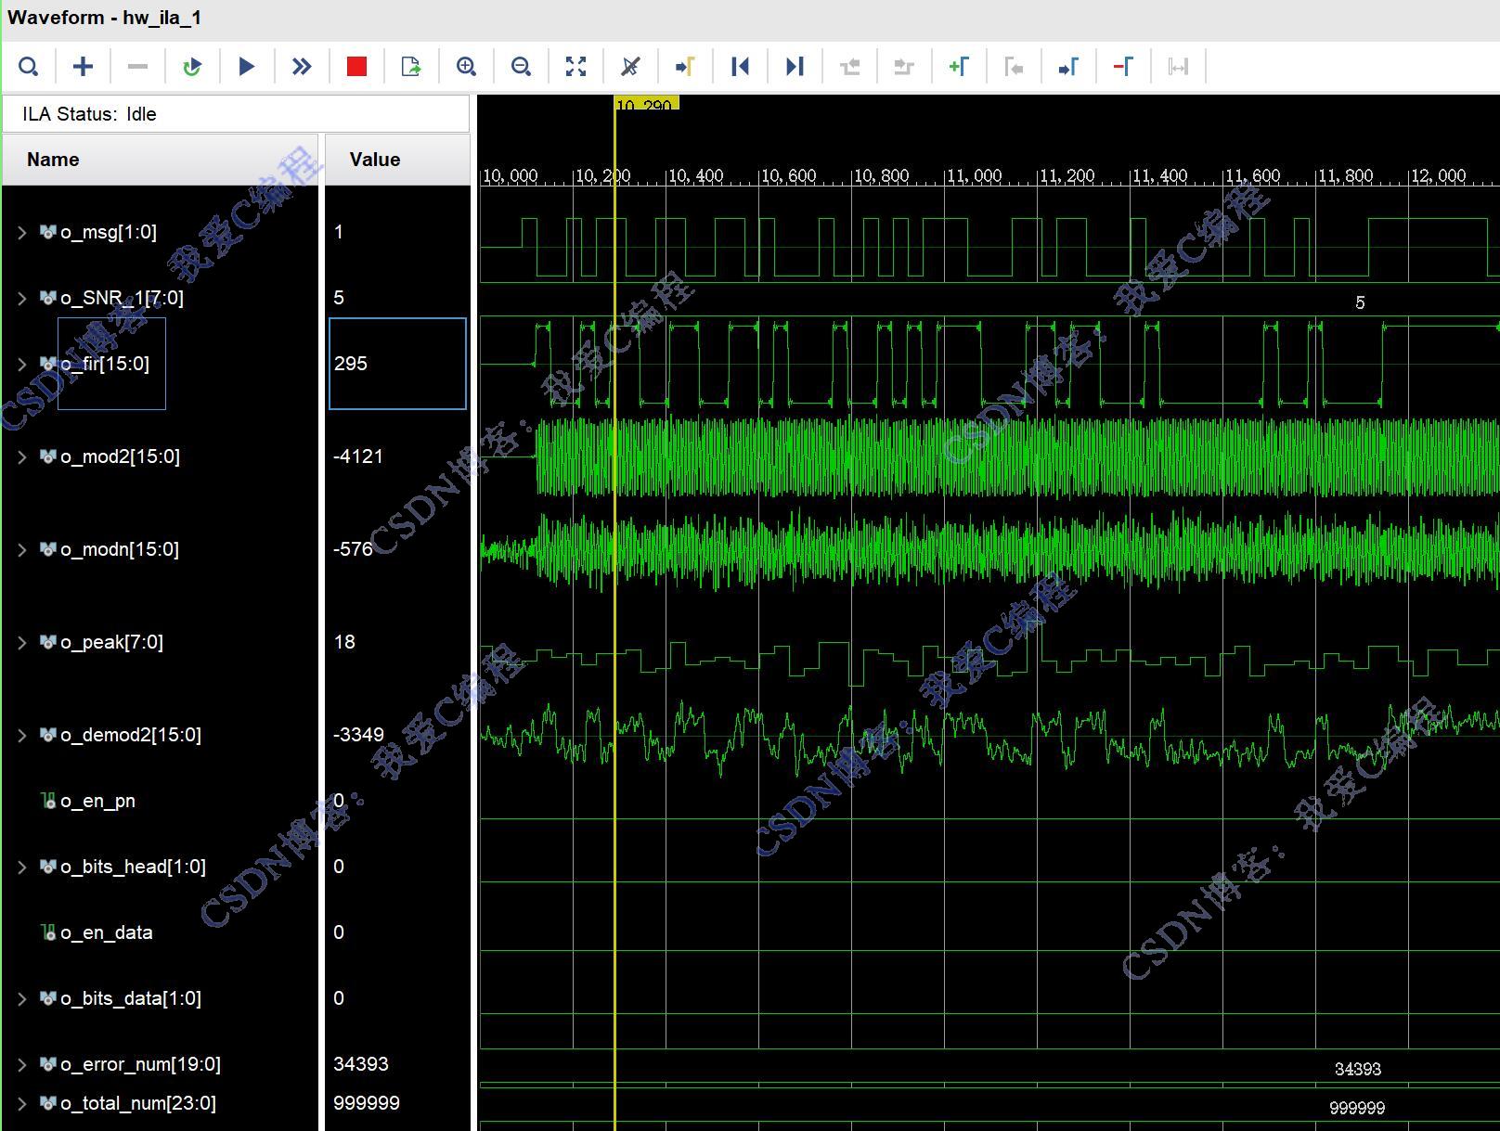
Task: Run trigger with the play icon
Action: (247, 67)
